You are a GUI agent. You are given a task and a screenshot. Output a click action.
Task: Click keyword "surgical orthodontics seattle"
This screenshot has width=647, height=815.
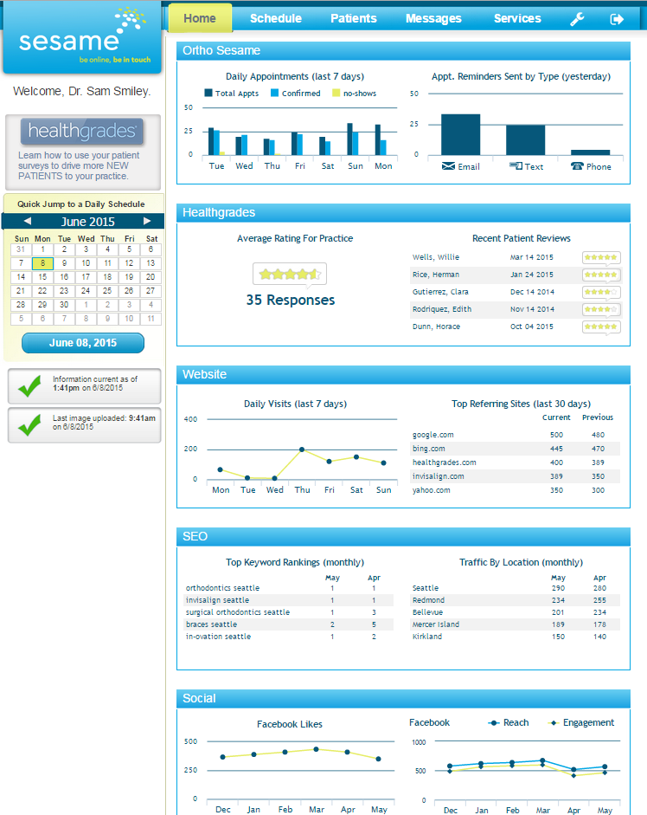pyautogui.click(x=238, y=612)
